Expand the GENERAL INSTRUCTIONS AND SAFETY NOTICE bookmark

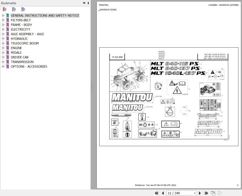tap(3, 15)
